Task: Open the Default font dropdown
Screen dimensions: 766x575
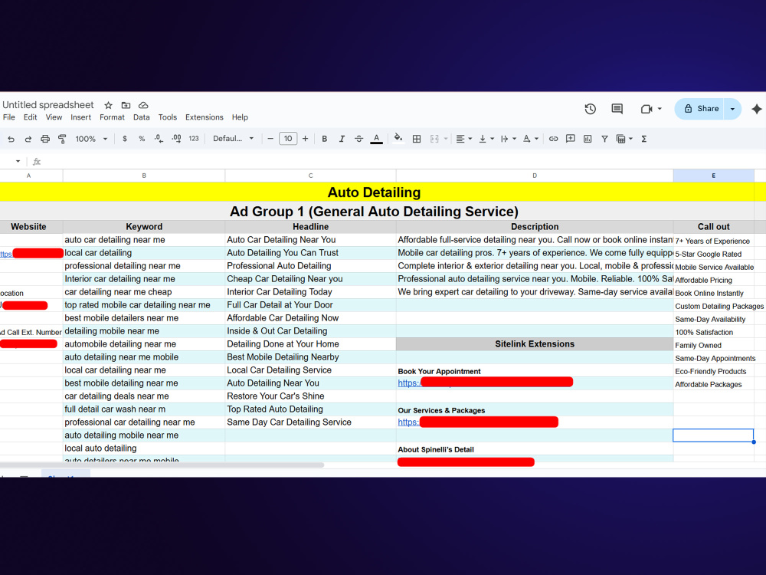Action: coord(233,139)
